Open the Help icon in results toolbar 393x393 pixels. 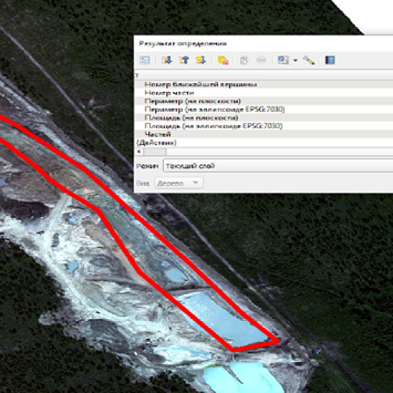[330, 60]
